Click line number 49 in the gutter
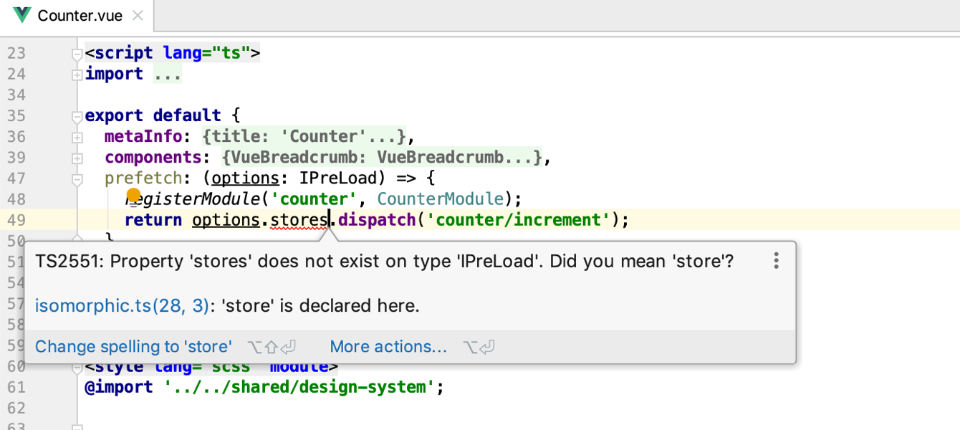This screenshot has height=430, width=960. pos(16,220)
